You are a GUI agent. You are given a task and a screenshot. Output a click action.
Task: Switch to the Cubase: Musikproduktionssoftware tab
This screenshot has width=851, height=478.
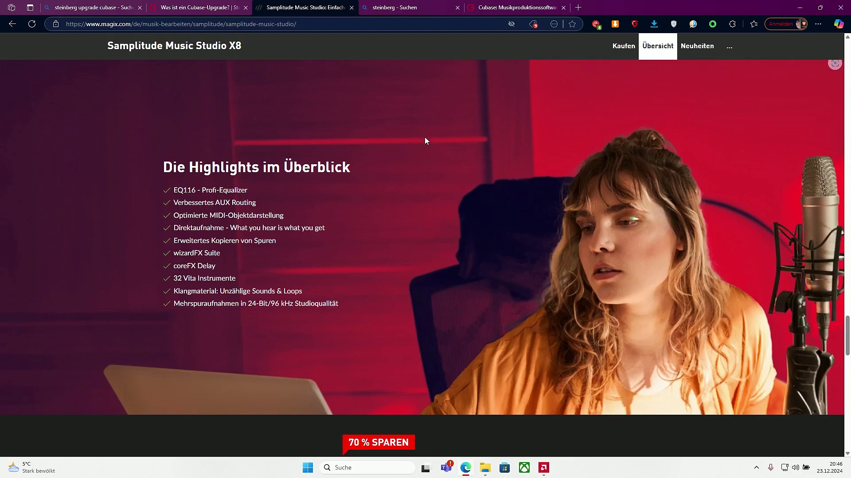tap(517, 8)
